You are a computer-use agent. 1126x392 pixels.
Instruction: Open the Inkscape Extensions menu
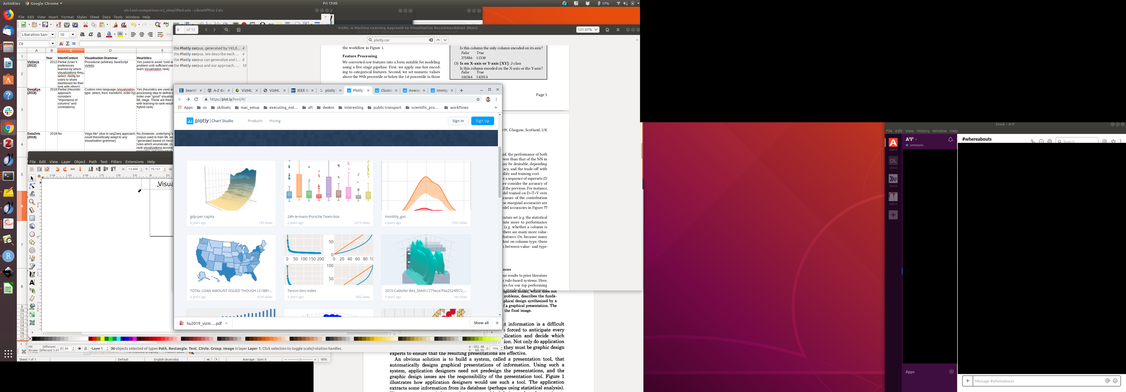coord(134,162)
